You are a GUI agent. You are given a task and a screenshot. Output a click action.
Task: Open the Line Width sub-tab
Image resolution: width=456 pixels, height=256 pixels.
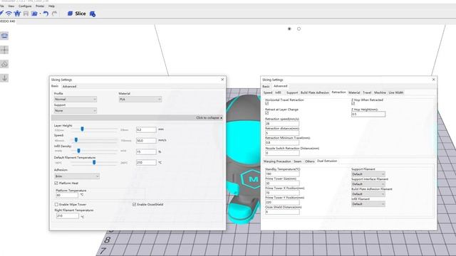pos(396,92)
